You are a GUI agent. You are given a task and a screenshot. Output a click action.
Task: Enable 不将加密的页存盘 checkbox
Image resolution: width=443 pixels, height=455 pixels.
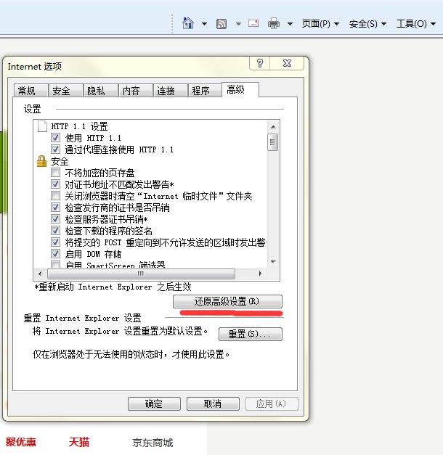(55, 173)
